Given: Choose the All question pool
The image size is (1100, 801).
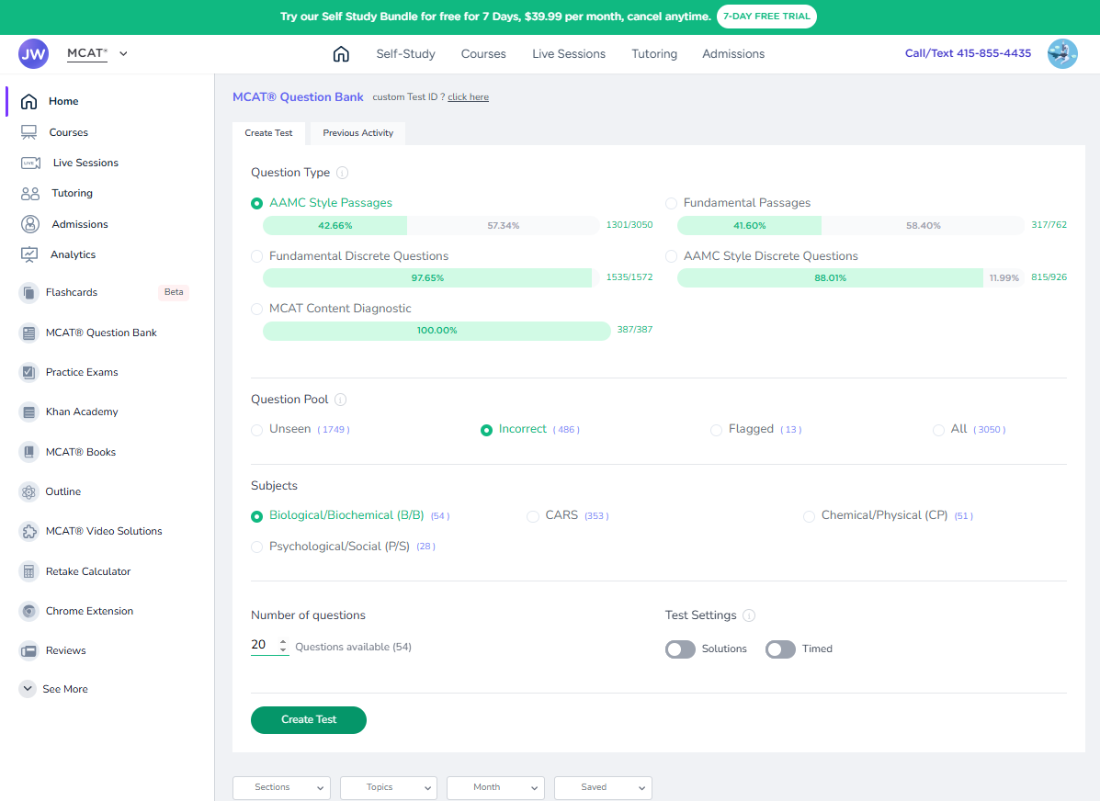Looking at the screenshot, I should 938,430.
